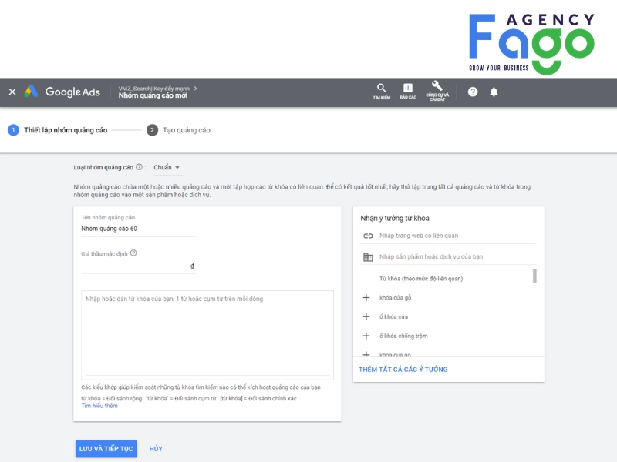Image resolution: width=617 pixels, height=462 pixels.
Task: Open the Tìm hiểu thêm link
Action: [x=99, y=406]
